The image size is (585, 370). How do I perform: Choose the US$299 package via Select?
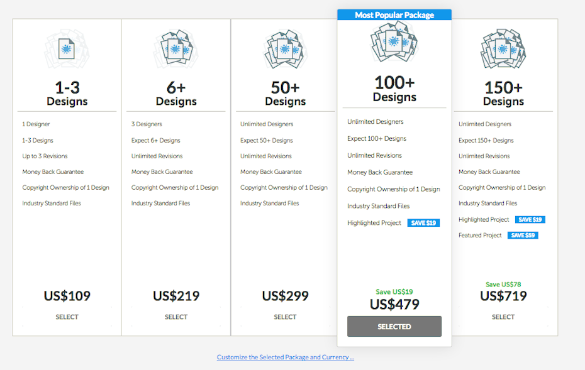[285, 317]
